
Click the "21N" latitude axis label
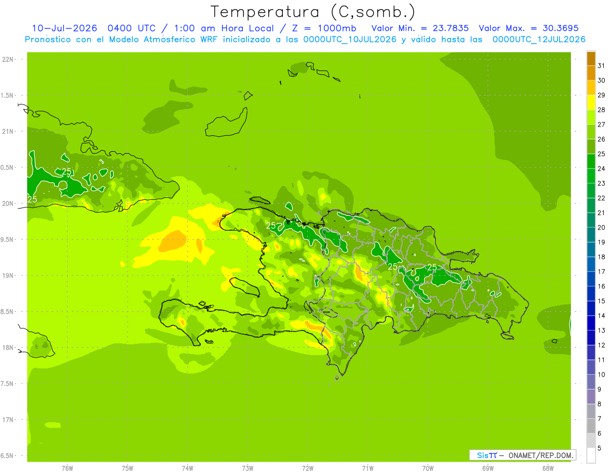8,132
